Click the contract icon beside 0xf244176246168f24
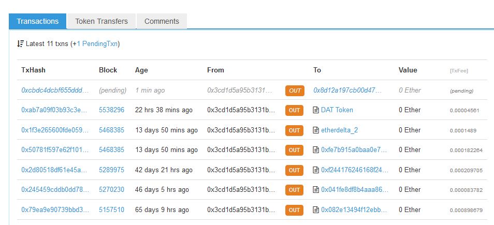The height and width of the screenshot is (225, 494). point(316,170)
